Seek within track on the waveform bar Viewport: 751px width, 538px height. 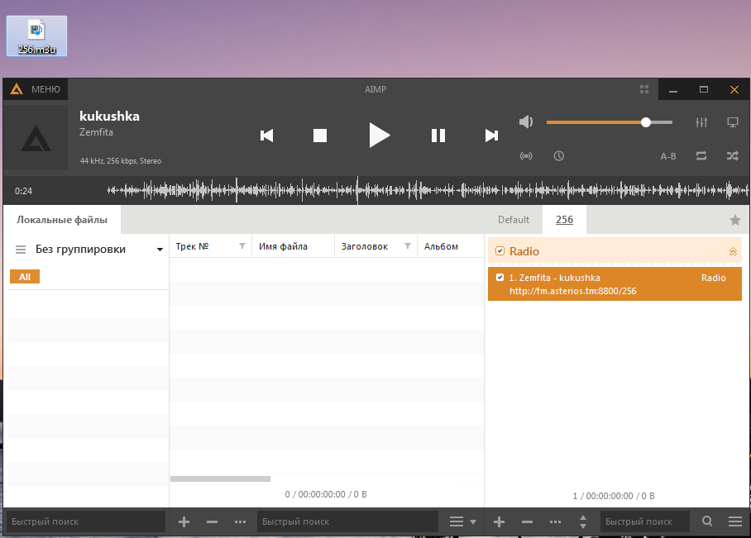coord(428,191)
